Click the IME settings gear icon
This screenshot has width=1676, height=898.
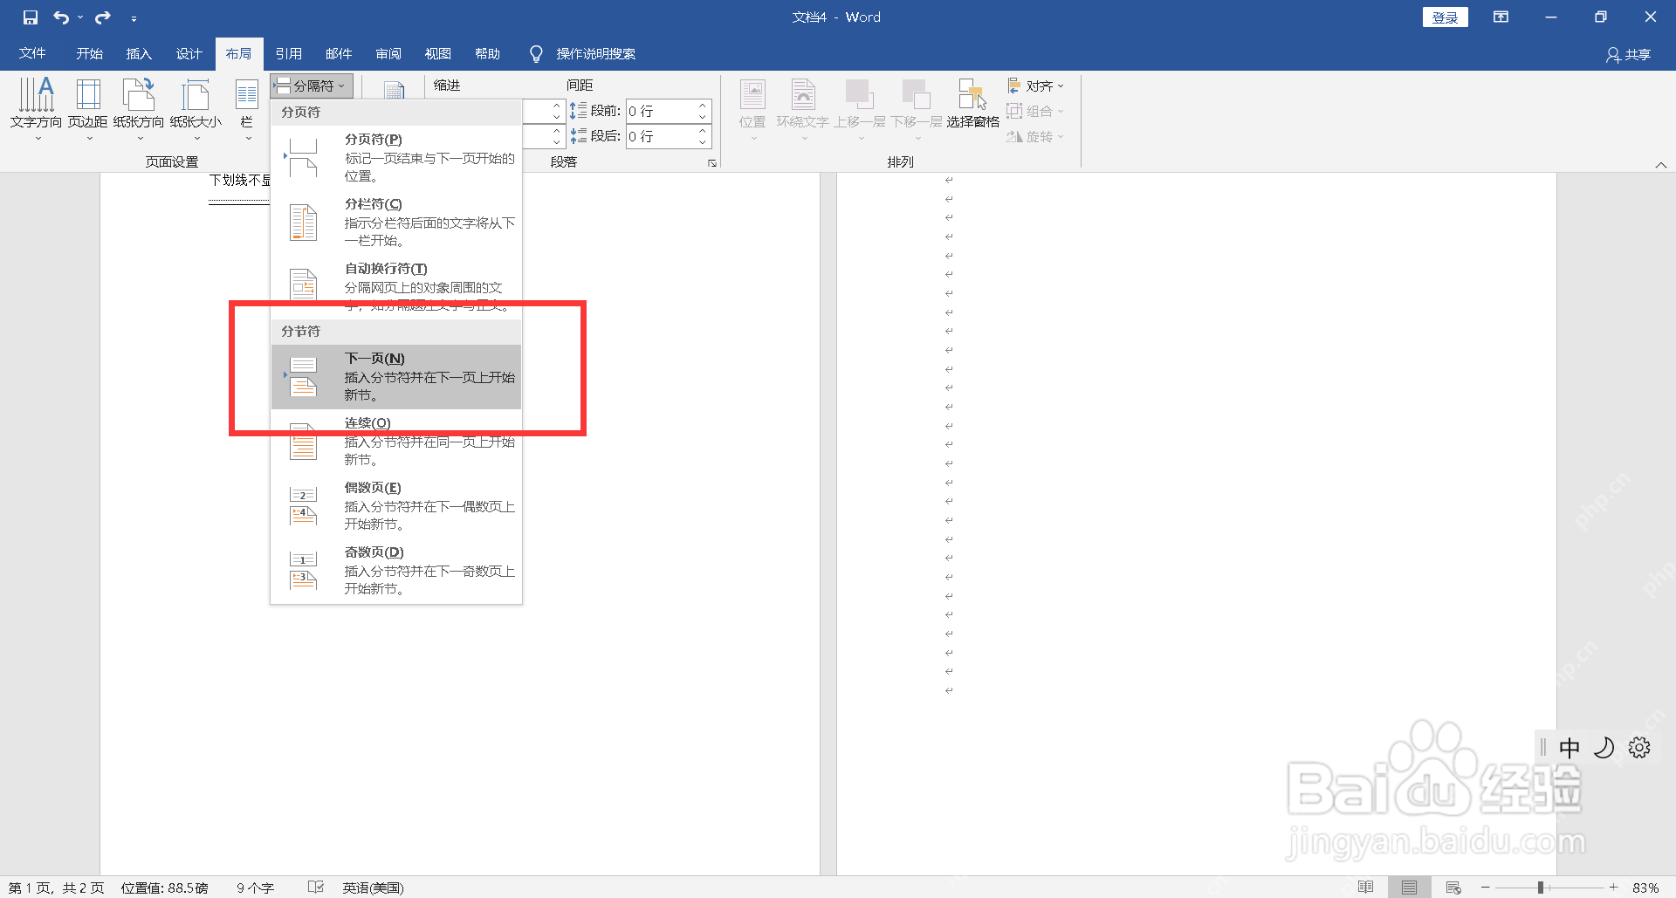tap(1639, 748)
